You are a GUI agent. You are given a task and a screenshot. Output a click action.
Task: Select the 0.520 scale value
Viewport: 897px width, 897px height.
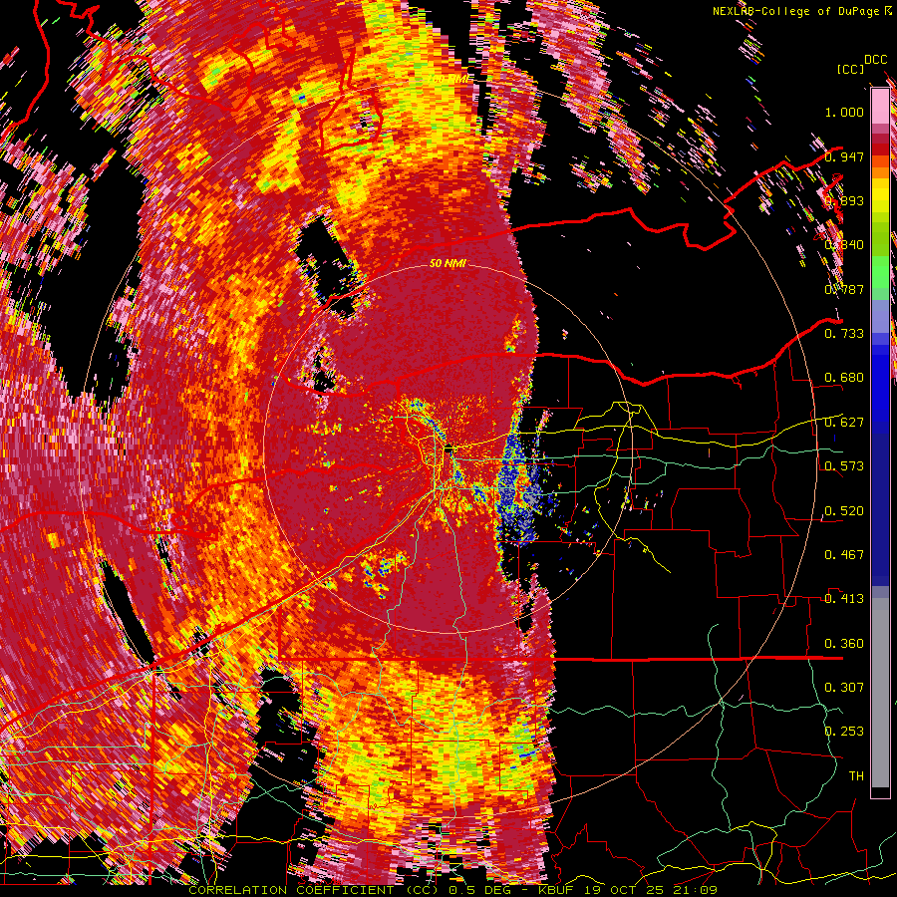click(844, 511)
